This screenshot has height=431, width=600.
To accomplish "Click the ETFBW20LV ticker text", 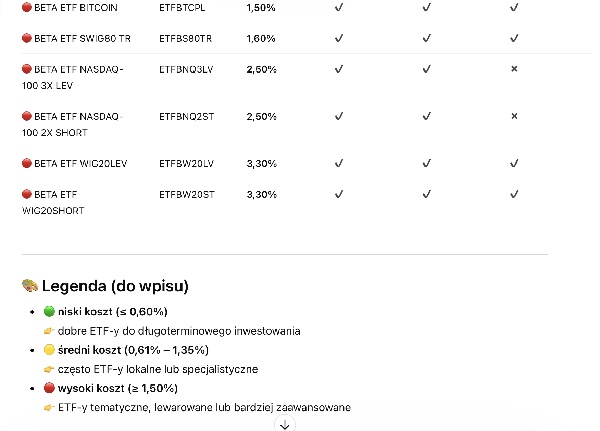I will tap(186, 164).
